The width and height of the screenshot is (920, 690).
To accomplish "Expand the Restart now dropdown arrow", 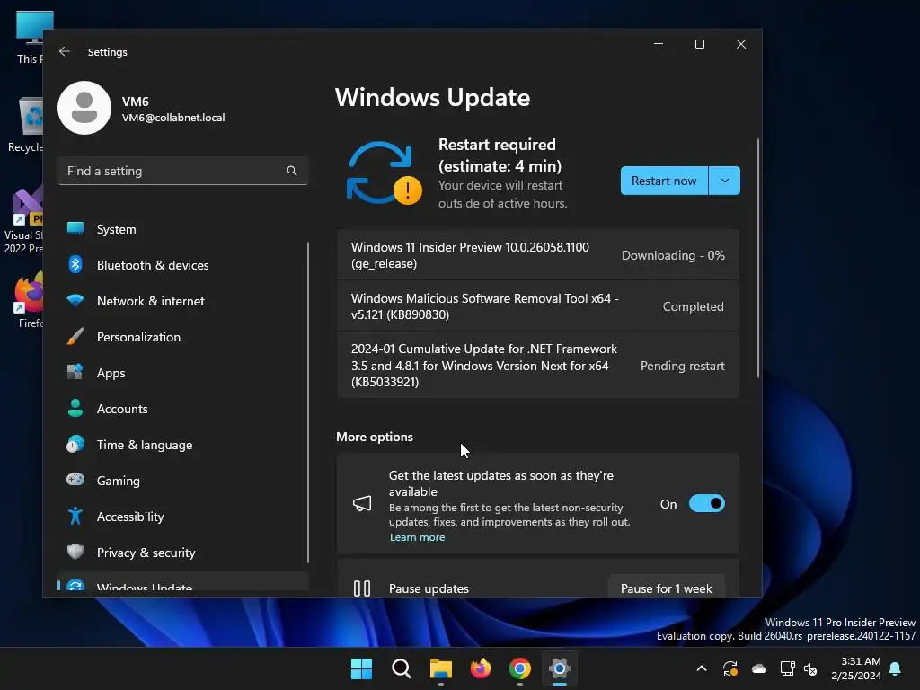I will pyautogui.click(x=725, y=181).
